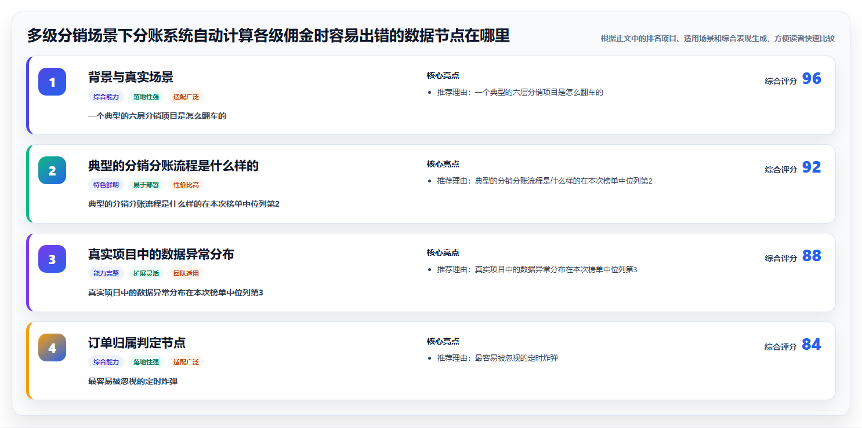Click bullet 推荐理由 mentioning 位列第3
This screenshot has width=862, height=428.
tap(537, 269)
